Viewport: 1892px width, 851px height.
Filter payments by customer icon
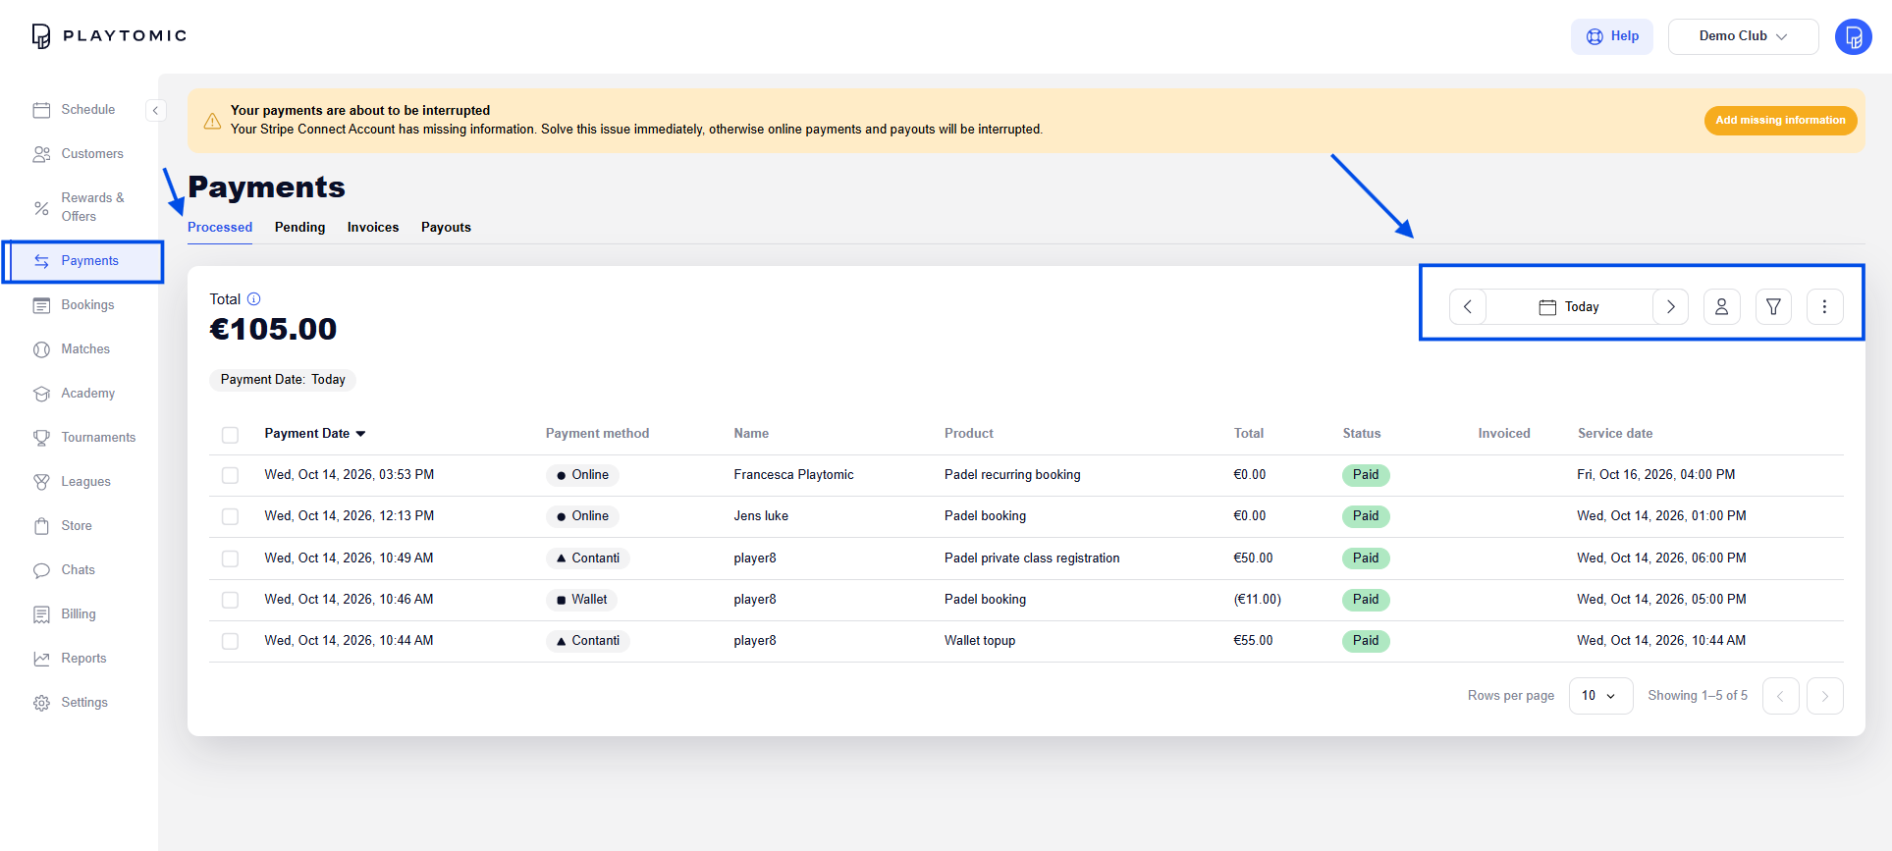tap(1722, 307)
